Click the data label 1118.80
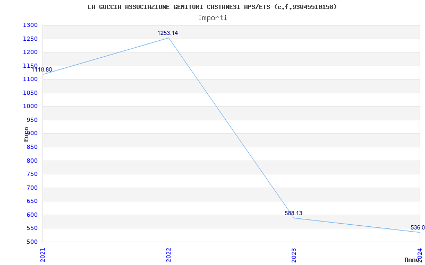Image resolution: width=425 pixels, height=265 pixels. (x=42, y=69)
